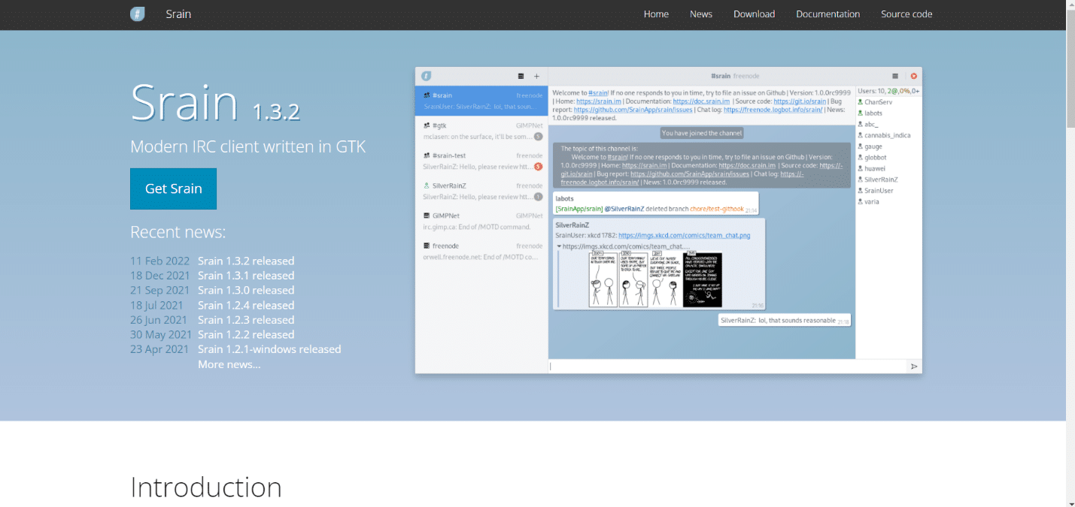Click the page vertical scrollbar thumb
This screenshot has width=1075, height=507.
coord(1070,68)
